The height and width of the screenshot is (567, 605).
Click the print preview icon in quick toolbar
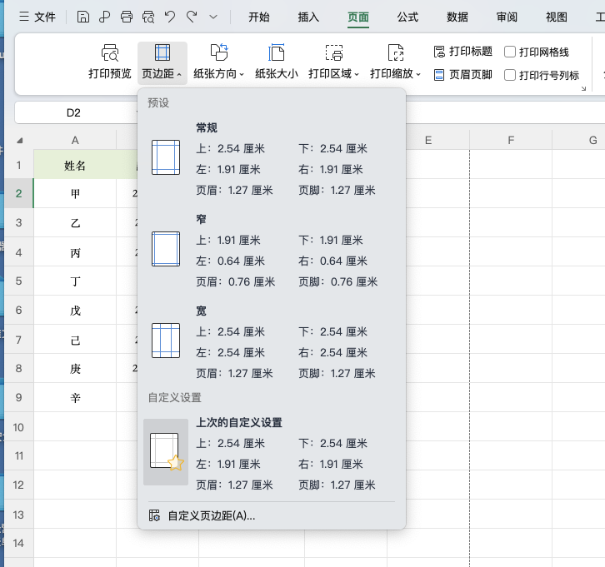(x=148, y=17)
